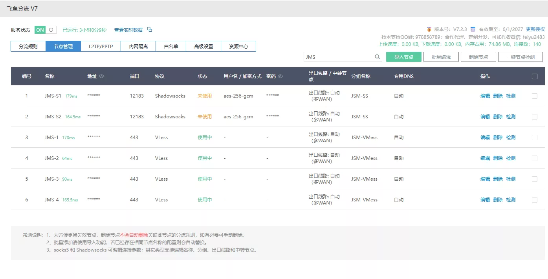
Task: Click the search magnifier icon
Action: (x=377, y=57)
